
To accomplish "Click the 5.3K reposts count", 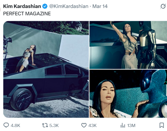I will pyautogui.click(x=54, y=126).
